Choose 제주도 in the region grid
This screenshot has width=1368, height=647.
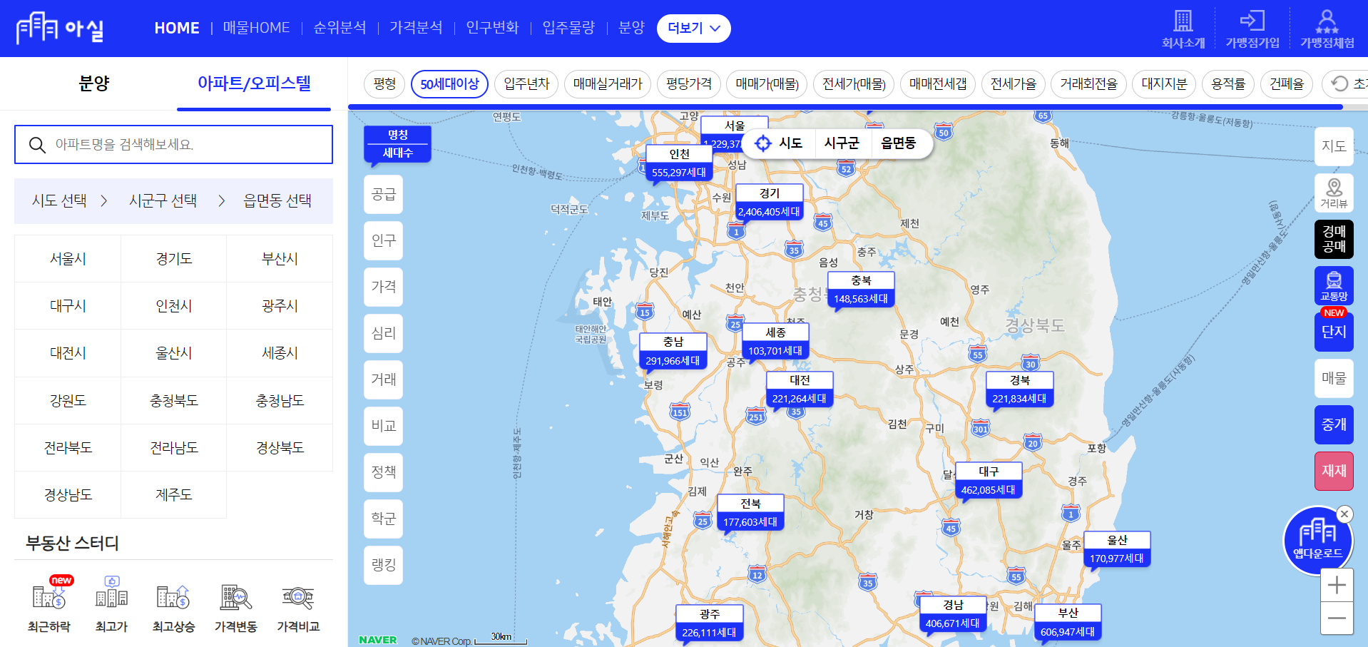point(173,494)
